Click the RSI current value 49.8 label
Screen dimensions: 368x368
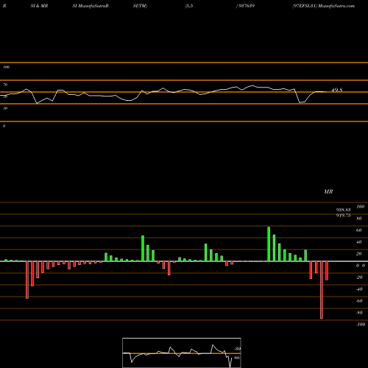point(336,91)
